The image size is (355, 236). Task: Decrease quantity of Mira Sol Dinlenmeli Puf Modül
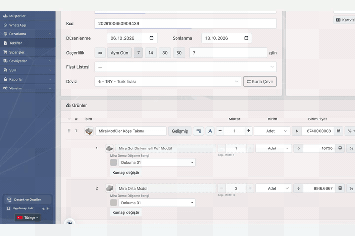coord(222,148)
